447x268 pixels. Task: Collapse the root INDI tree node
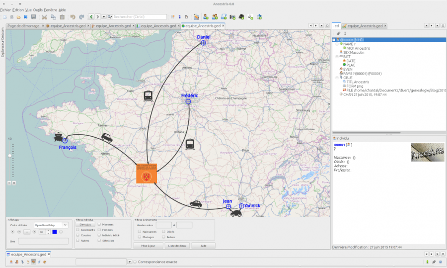(334, 40)
